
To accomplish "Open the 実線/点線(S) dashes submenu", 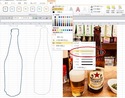I will tap(62, 46).
